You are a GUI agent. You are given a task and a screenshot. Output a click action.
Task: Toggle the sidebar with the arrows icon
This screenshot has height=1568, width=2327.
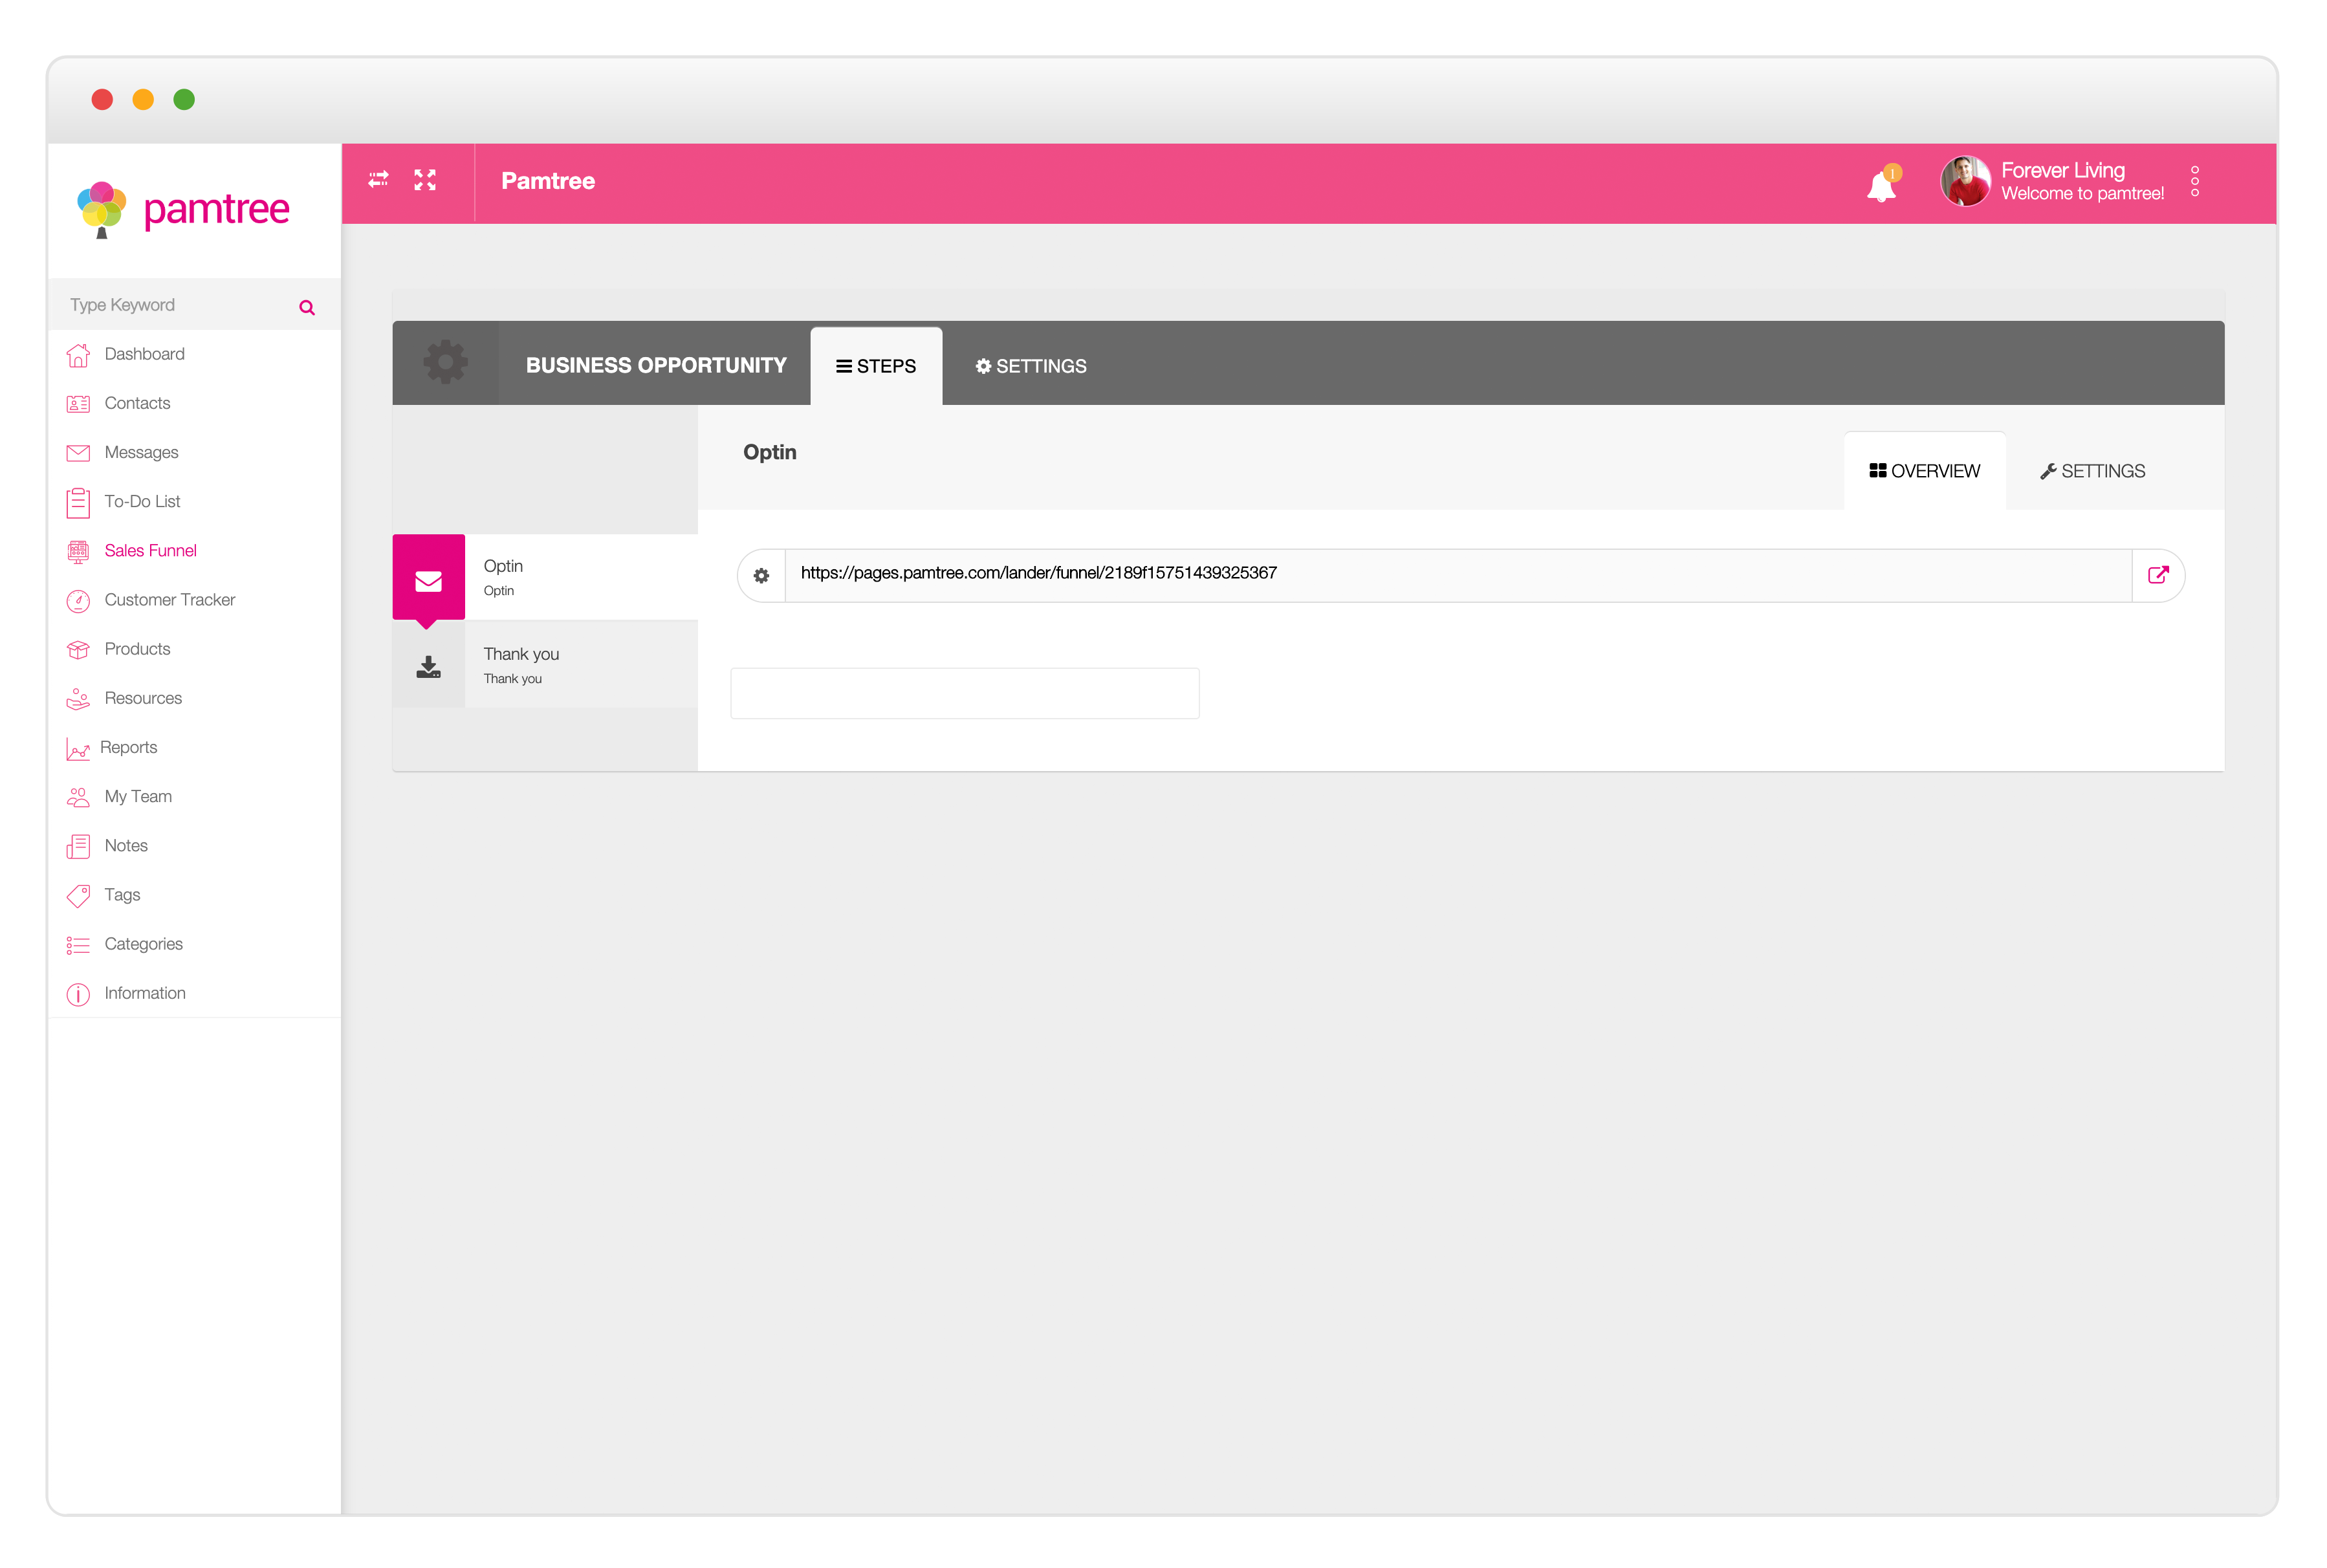point(378,180)
